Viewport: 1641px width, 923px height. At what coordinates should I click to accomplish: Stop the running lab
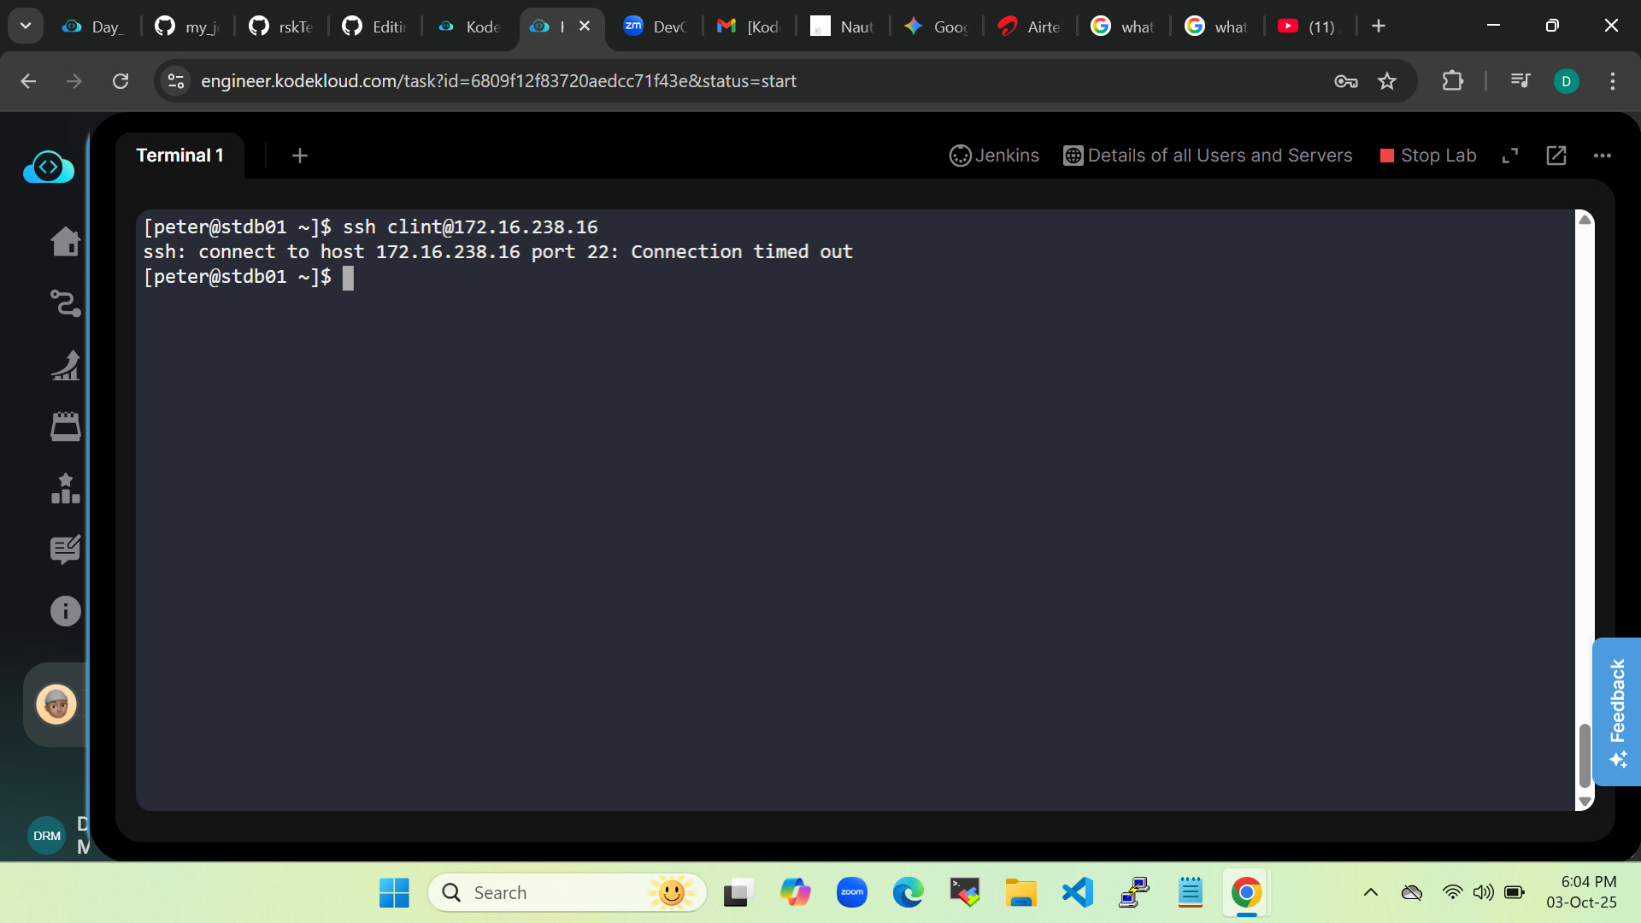(1428, 156)
